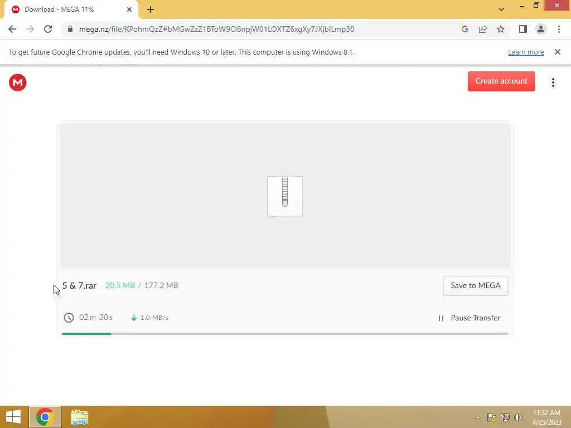The width and height of the screenshot is (571, 428).
Task: Click the clock time-remaining icon
Action: coord(69,317)
